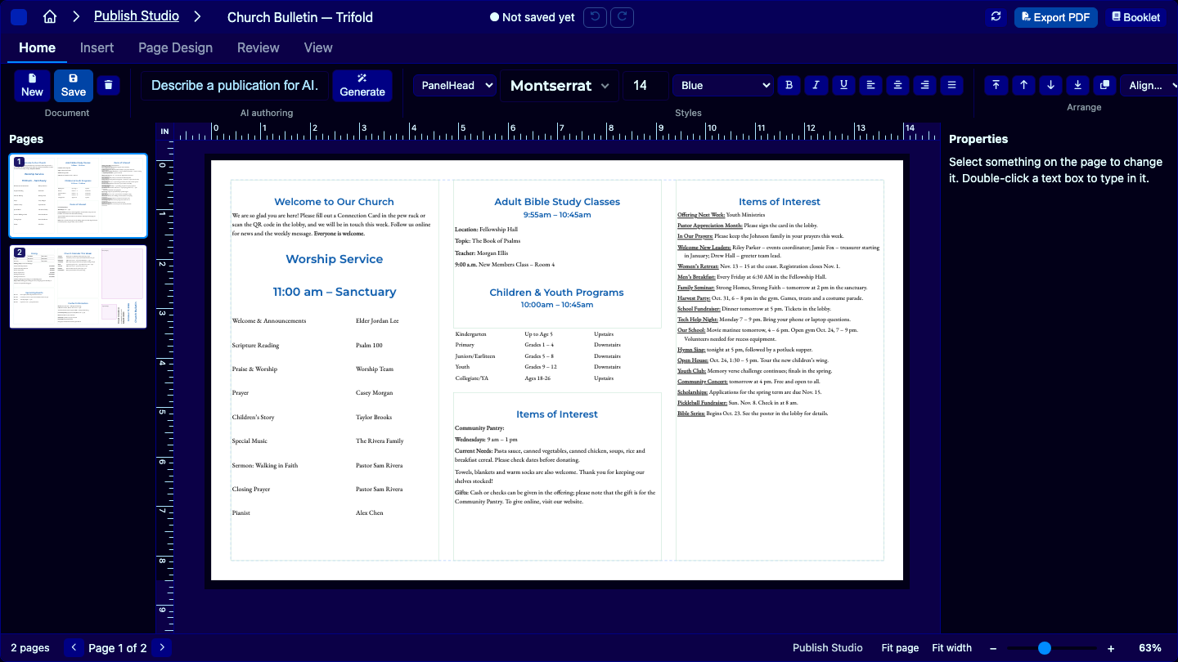Click the duplicate/group layers icon
The image size is (1178, 662).
(x=1105, y=85)
